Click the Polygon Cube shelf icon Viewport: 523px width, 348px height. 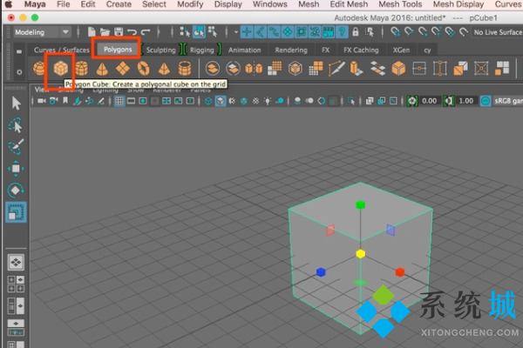coord(60,68)
